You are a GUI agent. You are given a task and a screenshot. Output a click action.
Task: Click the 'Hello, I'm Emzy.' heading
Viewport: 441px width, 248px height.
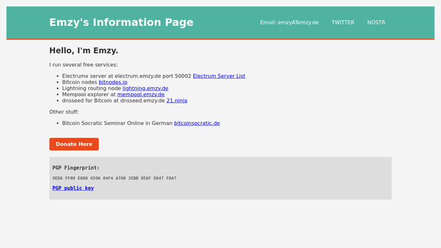coord(83,50)
